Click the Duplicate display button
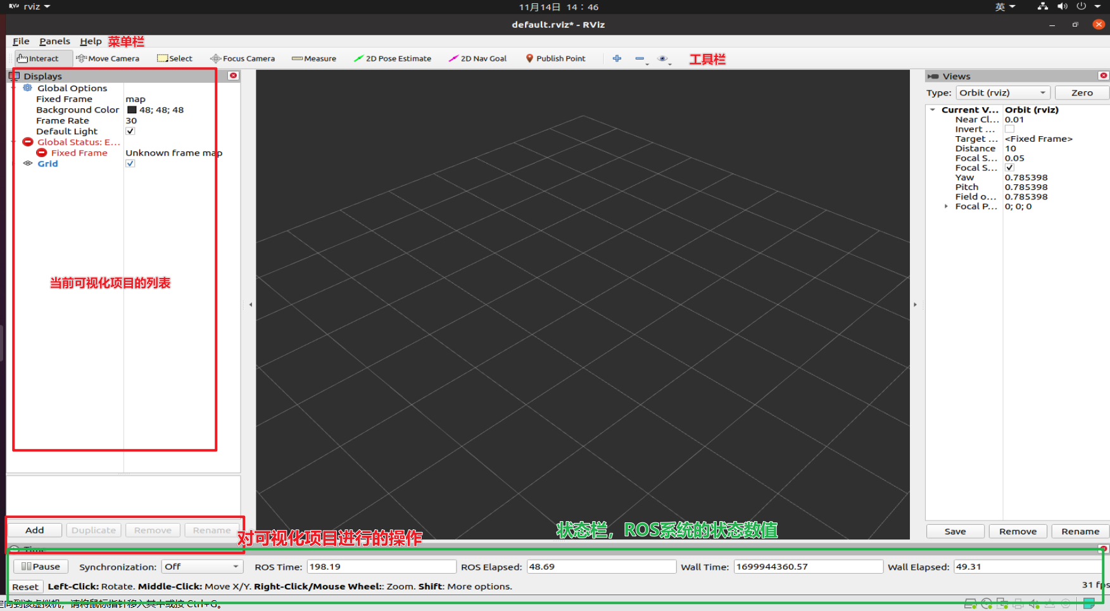This screenshot has width=1110, height=611. point(94,530)
